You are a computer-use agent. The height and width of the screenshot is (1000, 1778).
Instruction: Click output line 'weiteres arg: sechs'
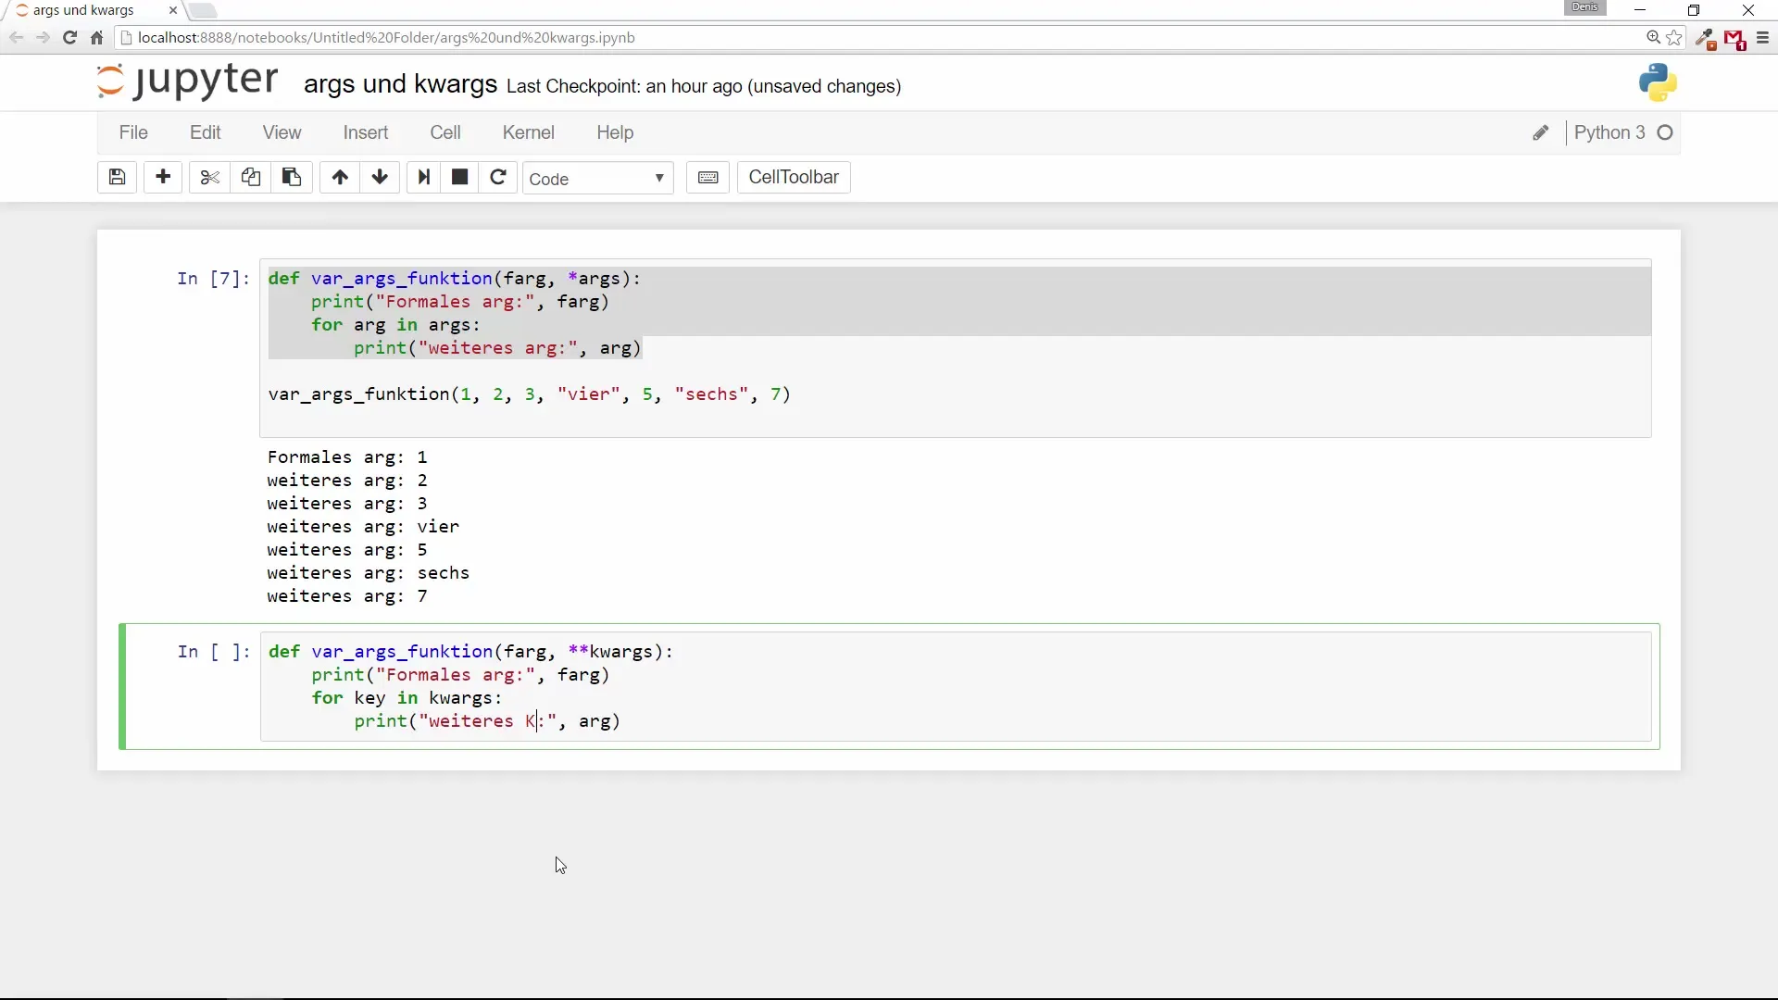coord(369,573)
